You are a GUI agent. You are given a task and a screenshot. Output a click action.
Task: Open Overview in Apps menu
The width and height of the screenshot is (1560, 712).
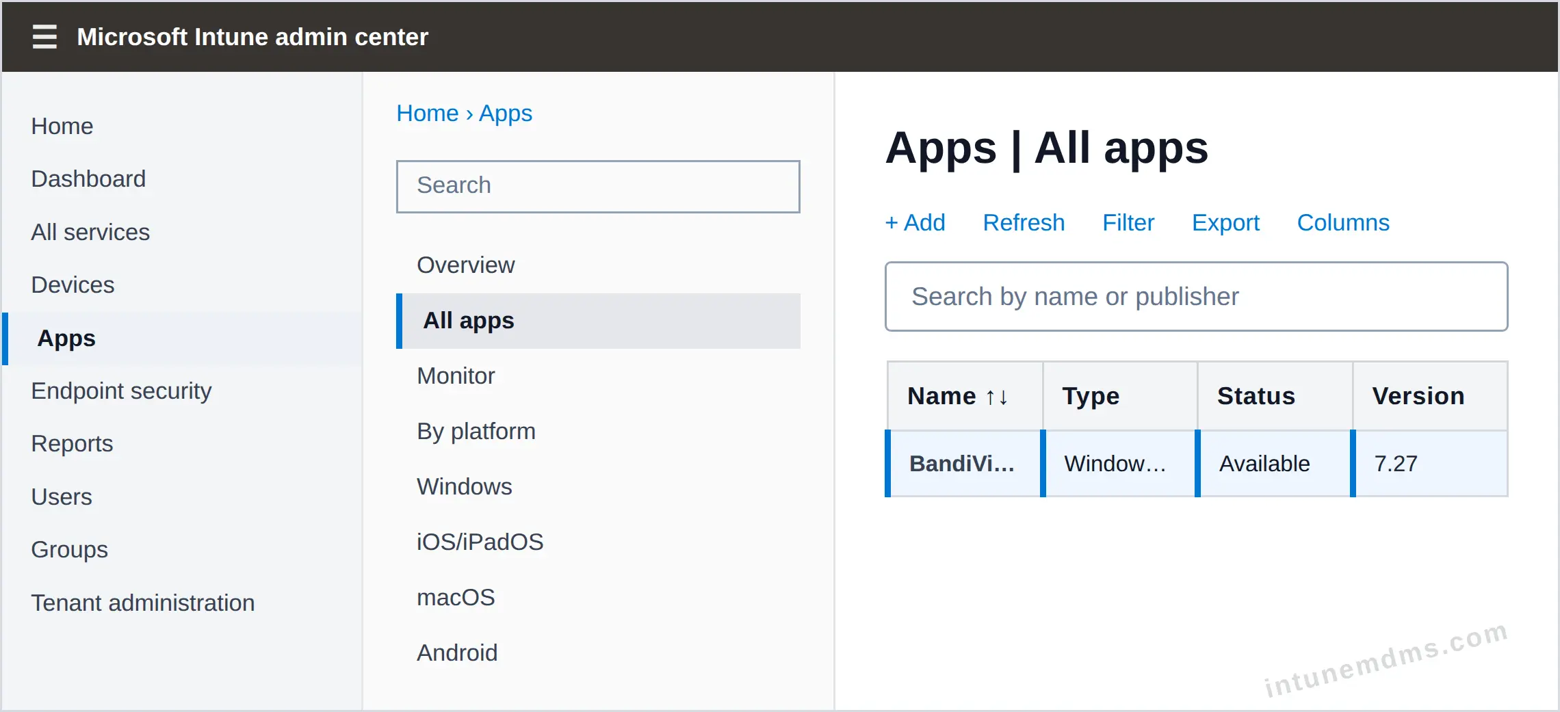click(x=465, y=265)
